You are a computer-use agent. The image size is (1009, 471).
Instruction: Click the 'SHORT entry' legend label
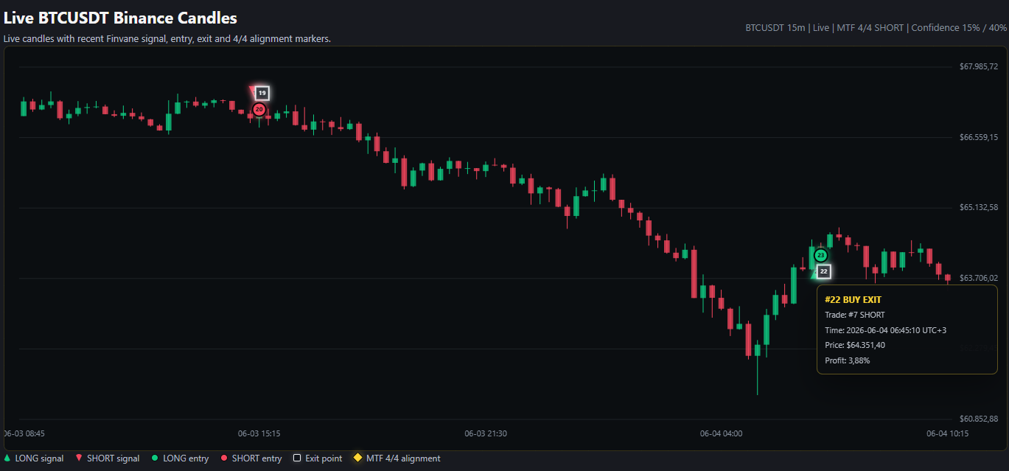256,458
